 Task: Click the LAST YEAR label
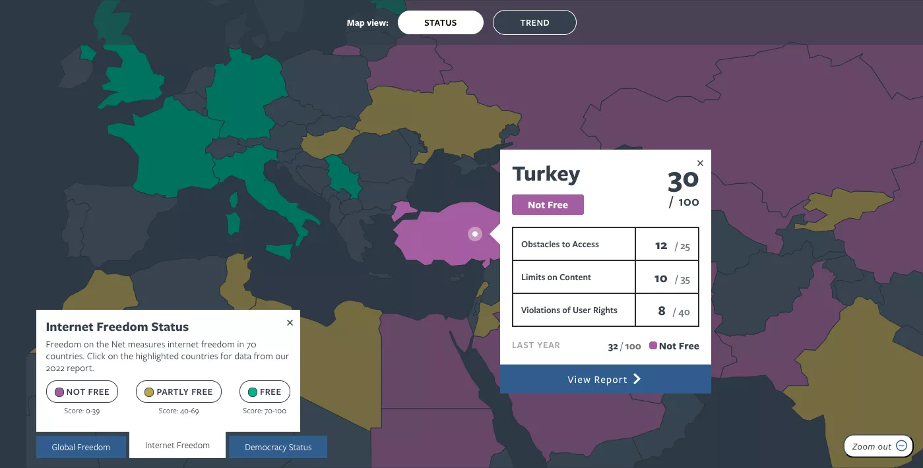pos(536,345)
